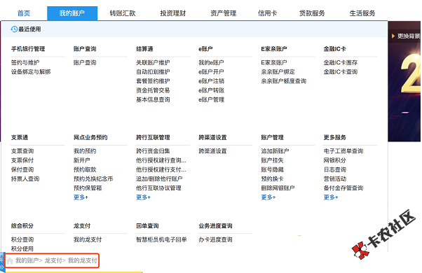This screenshot has width=422, height=273.
Task: Open 生活服务 tab
Action: pos(362,13)
